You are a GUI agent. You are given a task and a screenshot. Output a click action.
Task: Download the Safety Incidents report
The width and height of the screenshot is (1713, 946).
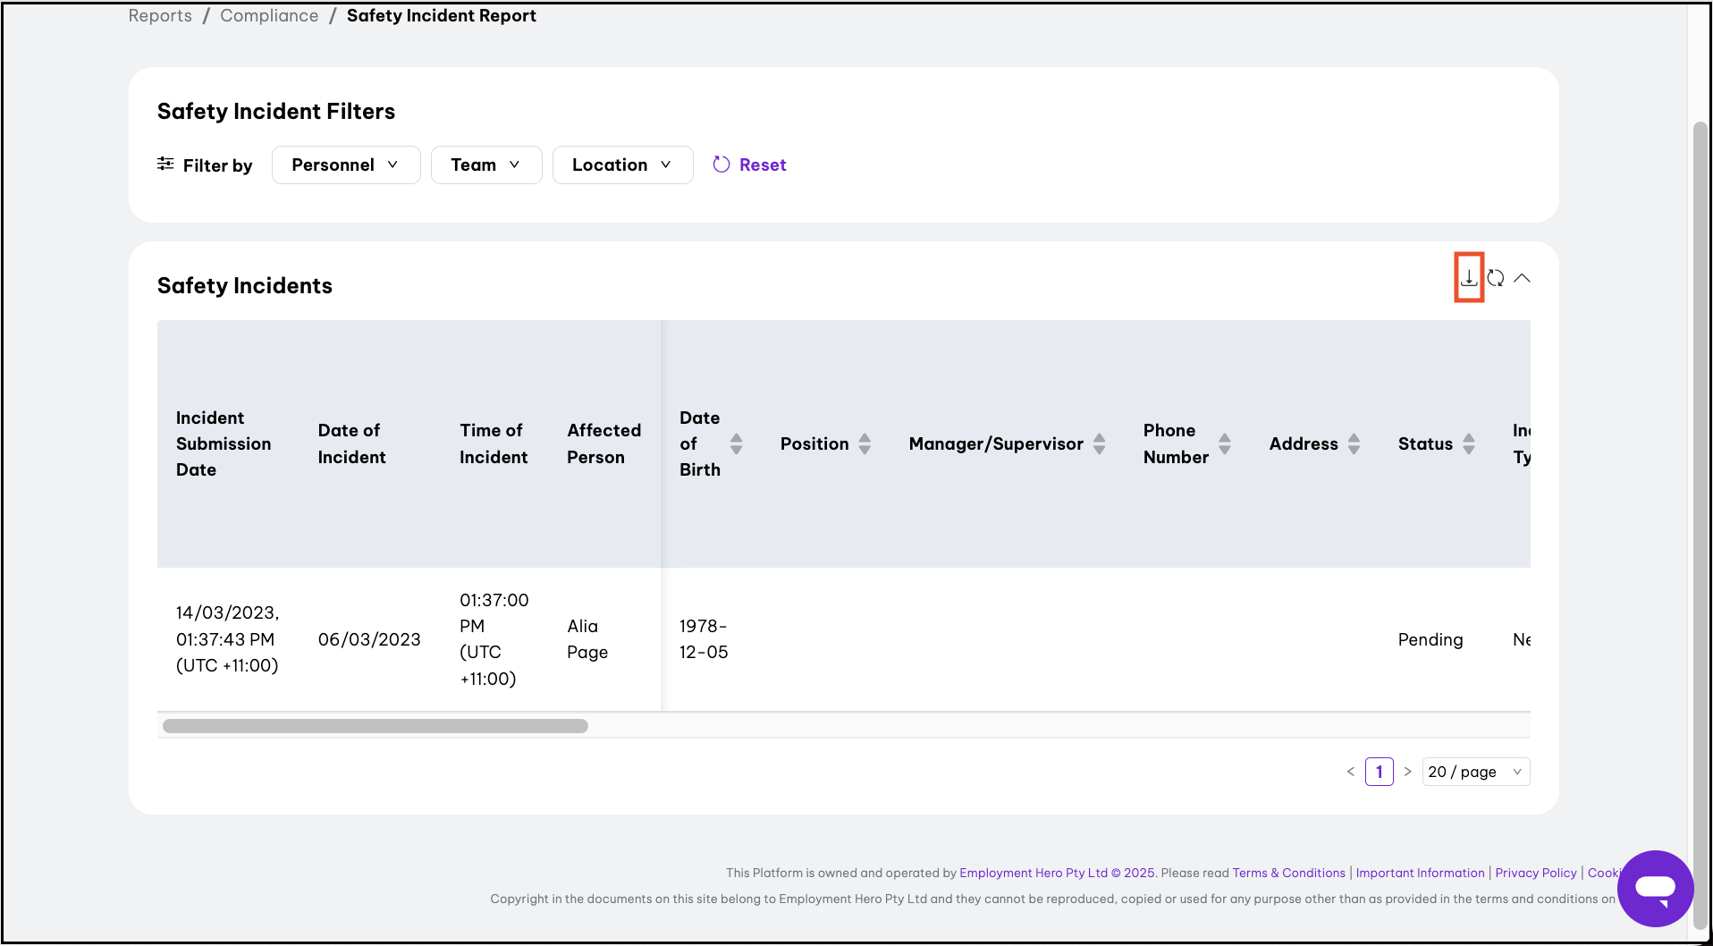[x=1468, y=278]
